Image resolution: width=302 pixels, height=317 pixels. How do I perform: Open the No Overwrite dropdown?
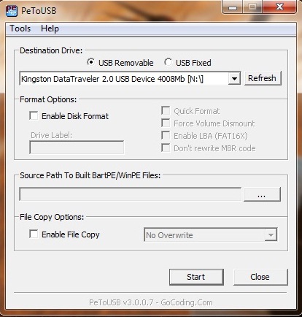click(211, 235)
